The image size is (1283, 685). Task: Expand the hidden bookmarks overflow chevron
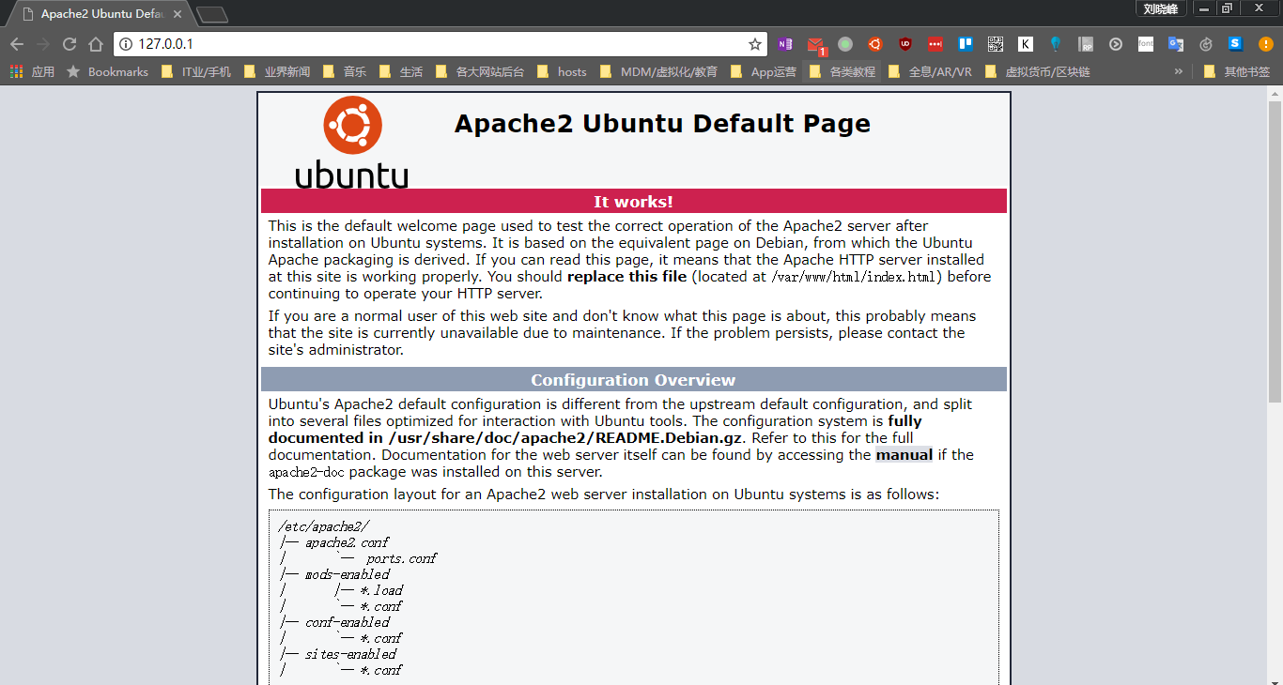(x=1178, y=71)
